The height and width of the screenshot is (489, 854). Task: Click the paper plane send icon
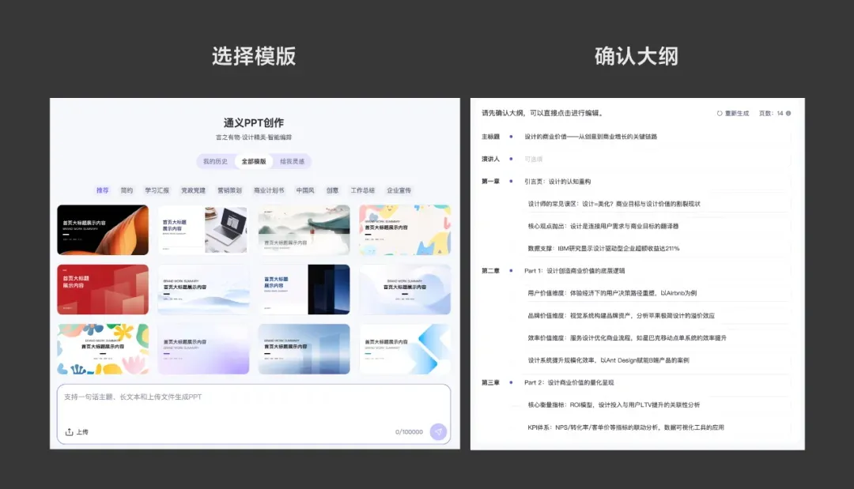point(440,432)
